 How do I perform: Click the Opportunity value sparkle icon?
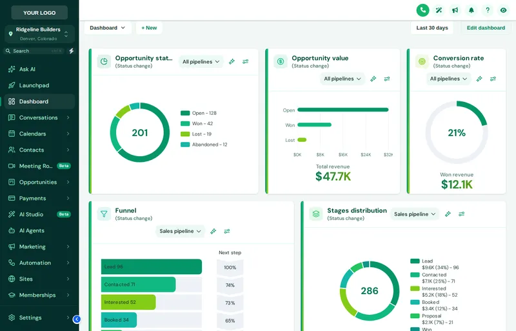(x=373, y=79)
